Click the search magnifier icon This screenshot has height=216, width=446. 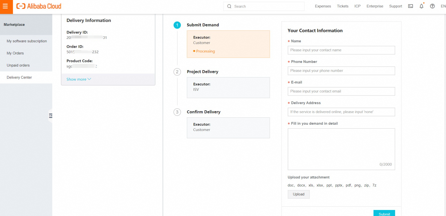click(229, 6)
